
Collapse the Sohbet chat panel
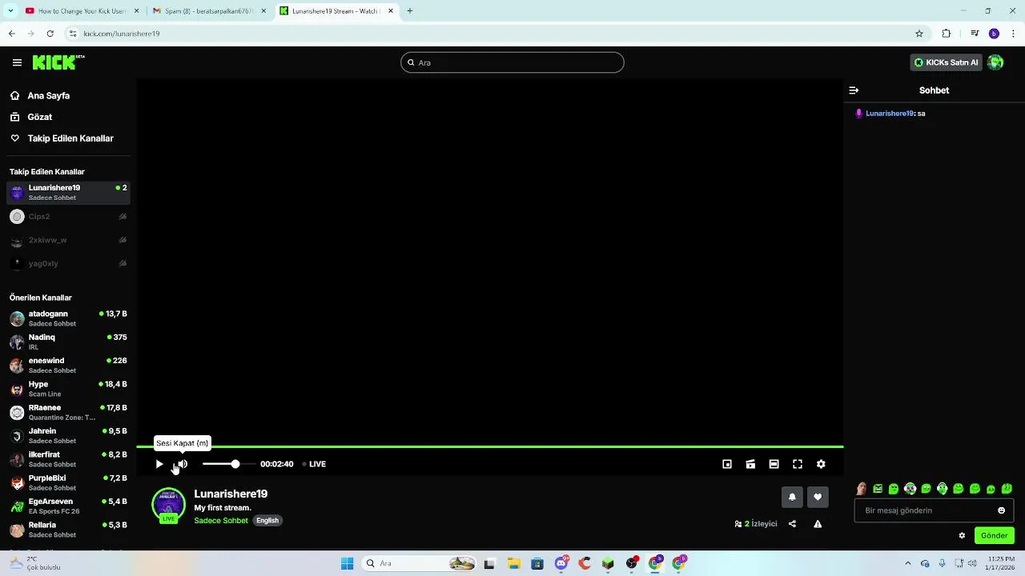click(854, 90)
